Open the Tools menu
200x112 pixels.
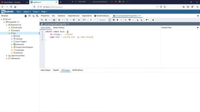[x=36, y=12]
